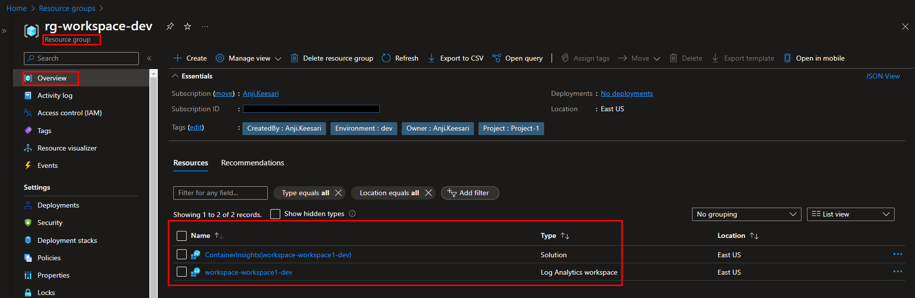Image resolution: width=915 pixels, height=298 pixels.
Task: Switch to the Resources tab
Action: pyautogui.click(x=191, y=163)
